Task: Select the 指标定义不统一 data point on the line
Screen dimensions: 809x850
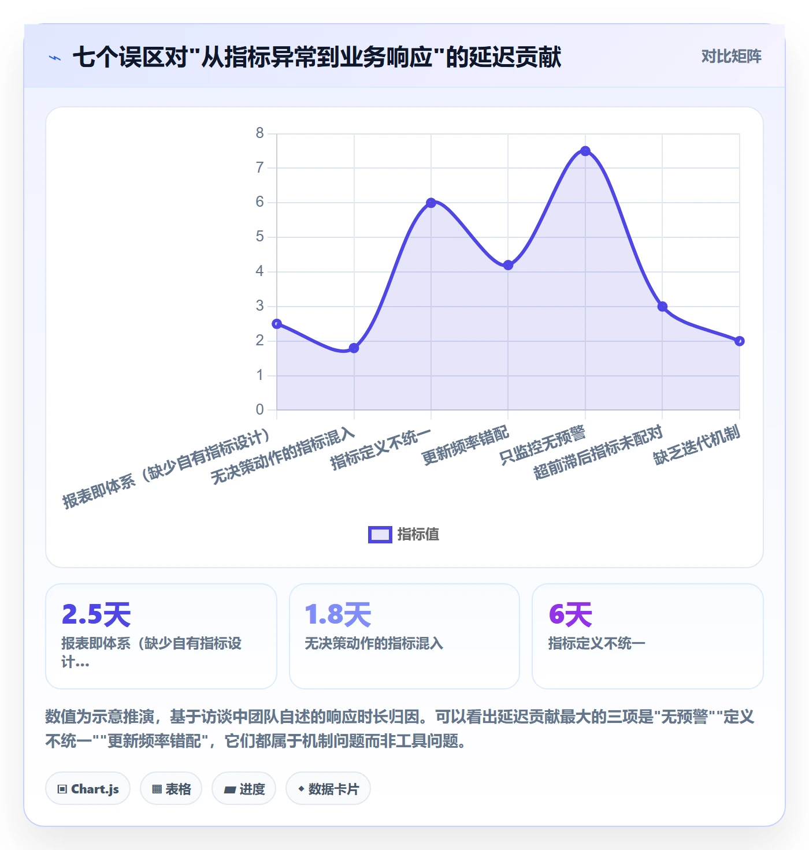Action: 431,203
